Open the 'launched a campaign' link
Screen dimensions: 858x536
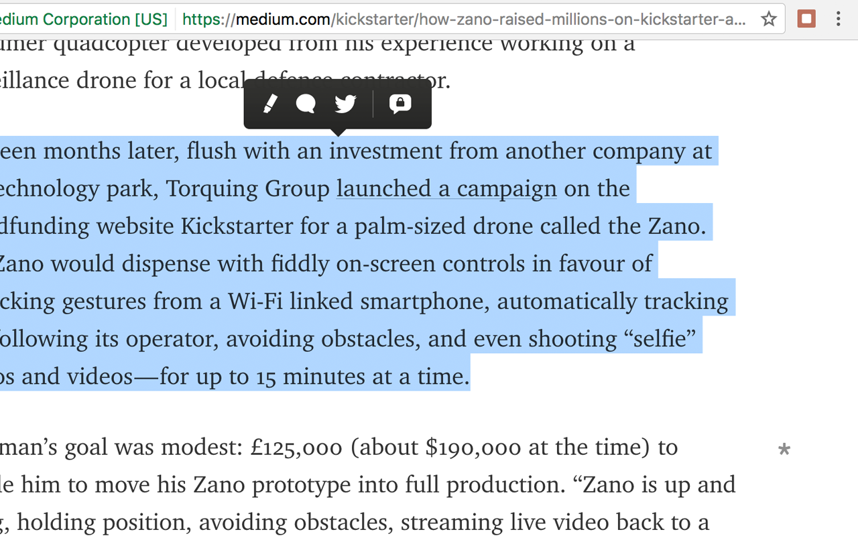point(446,189)
